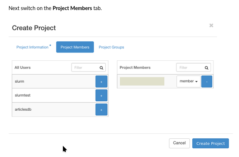Open the Project Groups tab

pos(111,47)
